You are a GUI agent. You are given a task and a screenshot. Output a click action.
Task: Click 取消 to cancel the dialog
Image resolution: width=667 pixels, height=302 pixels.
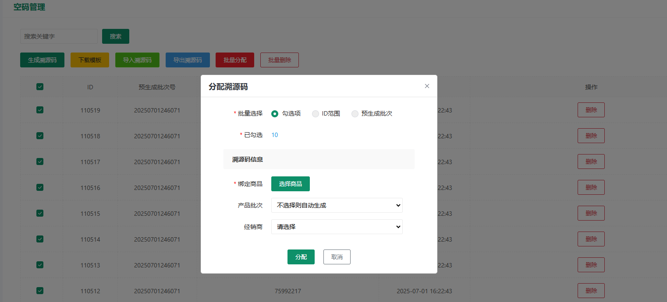pos(337,257)
